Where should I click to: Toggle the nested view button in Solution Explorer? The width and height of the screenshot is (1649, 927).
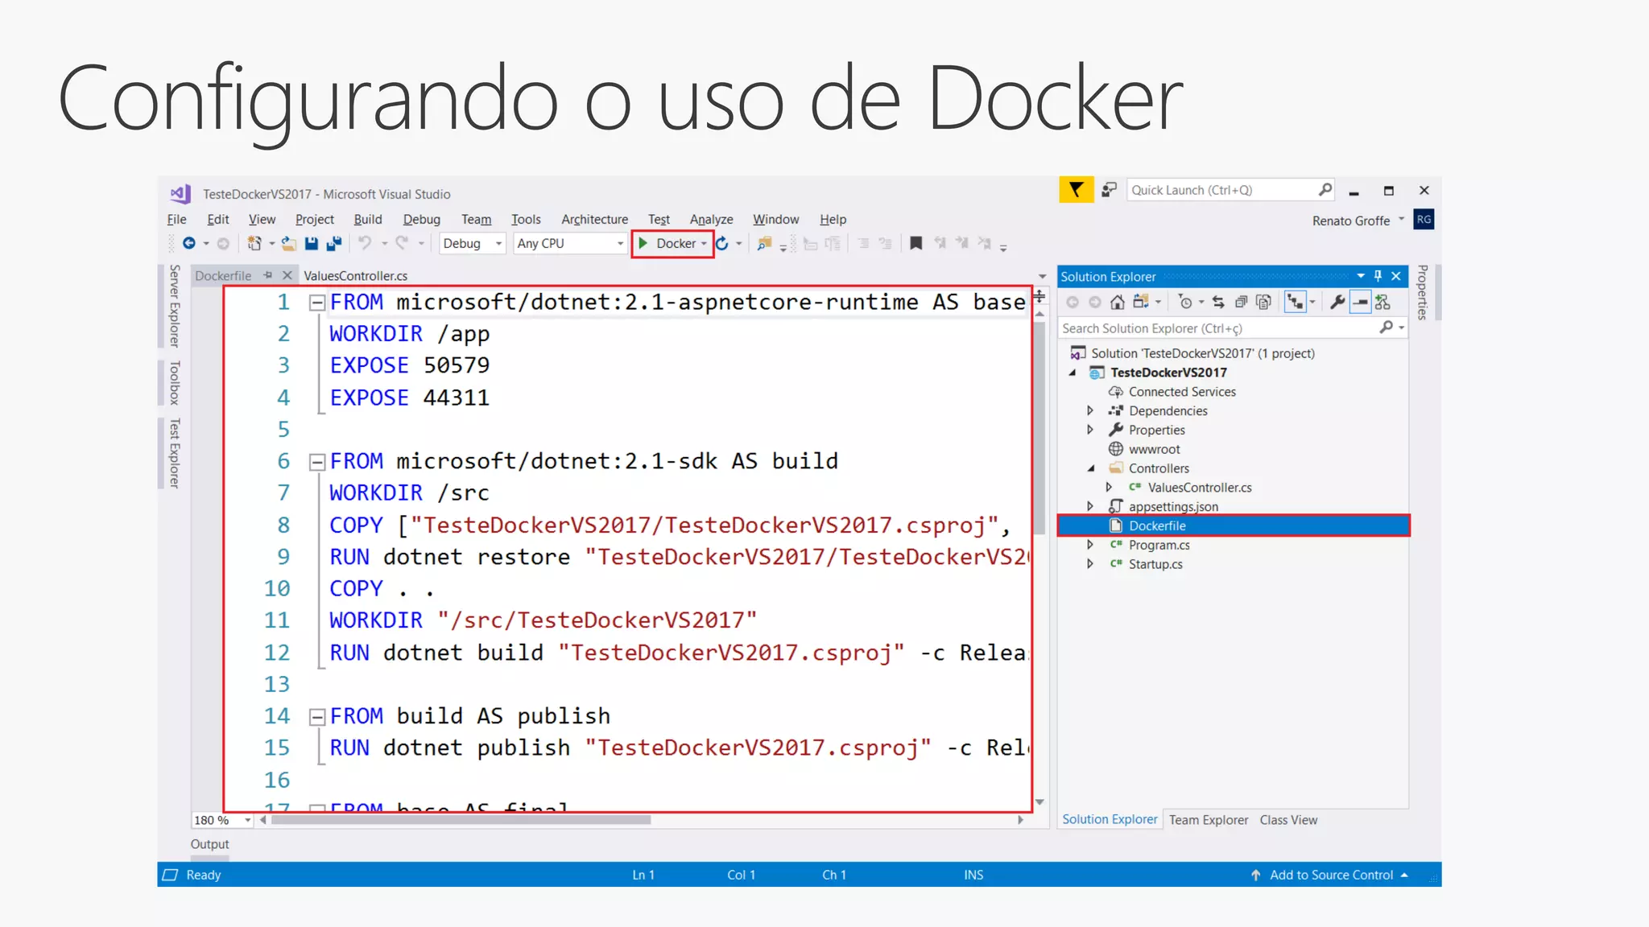click(x=1295, y=302)
